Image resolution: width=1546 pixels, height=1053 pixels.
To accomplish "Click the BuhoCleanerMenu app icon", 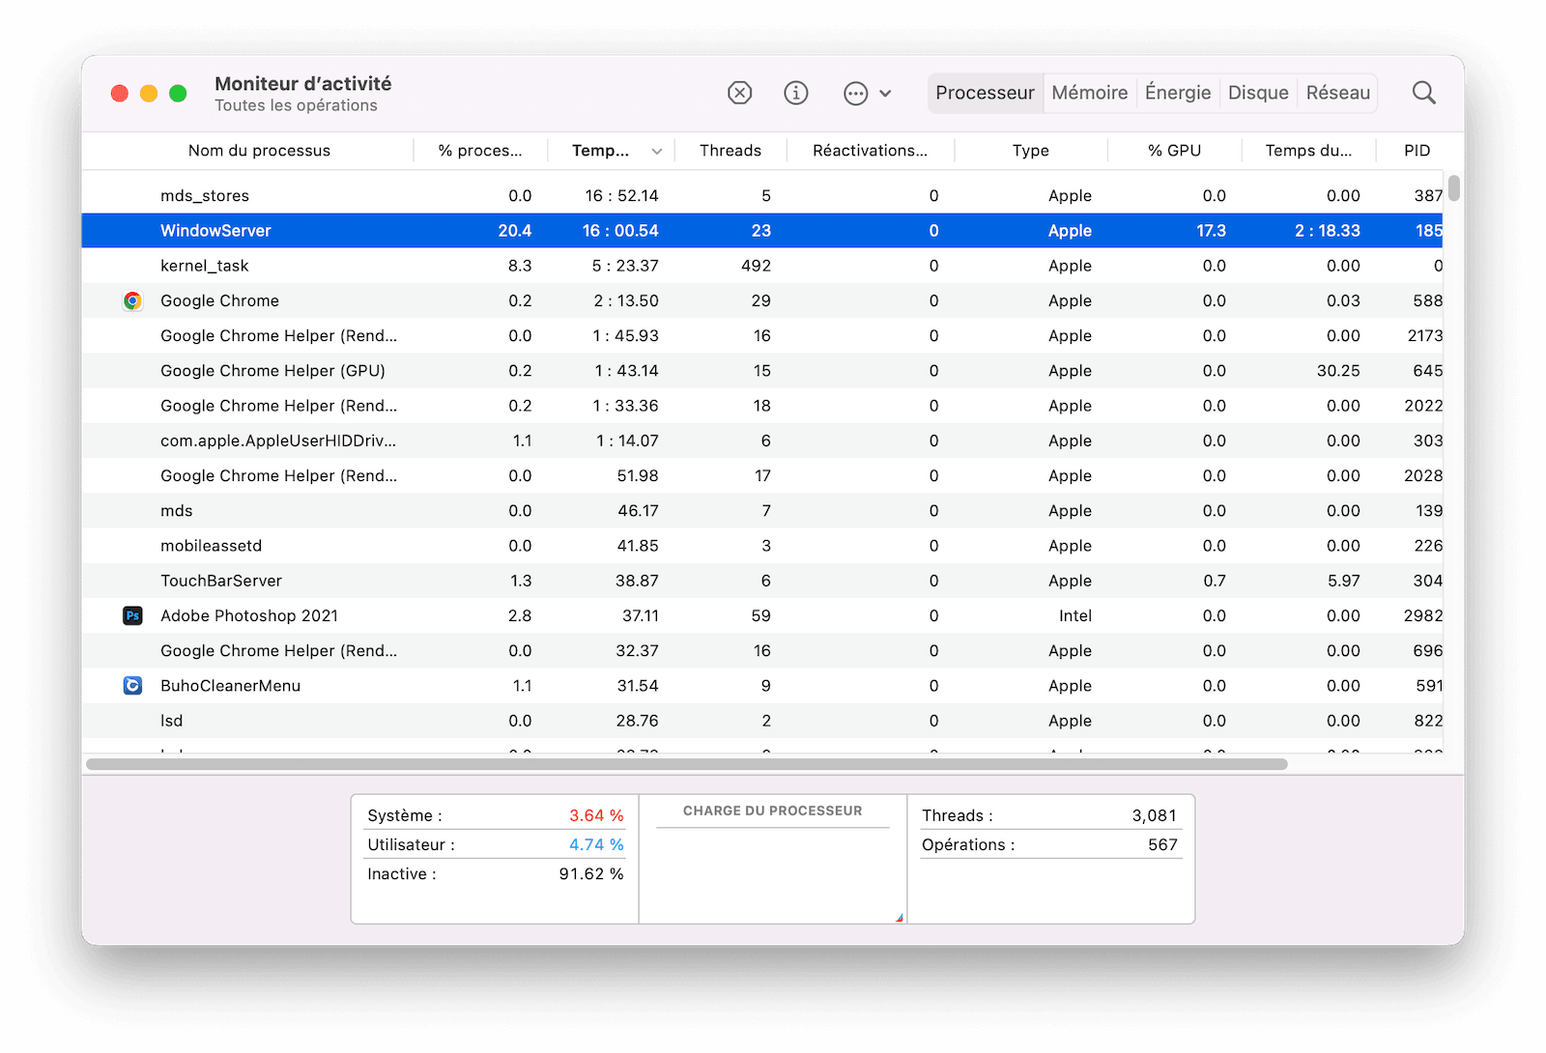I will click(x=133, y=686).
